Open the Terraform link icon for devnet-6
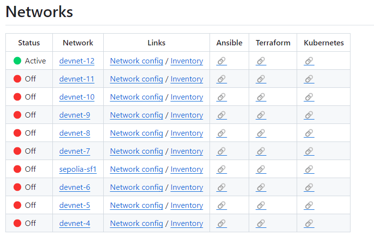 pyautogui.click(x=260, y=187)
